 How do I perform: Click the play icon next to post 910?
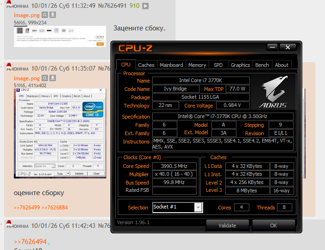(x=145, y=6)
